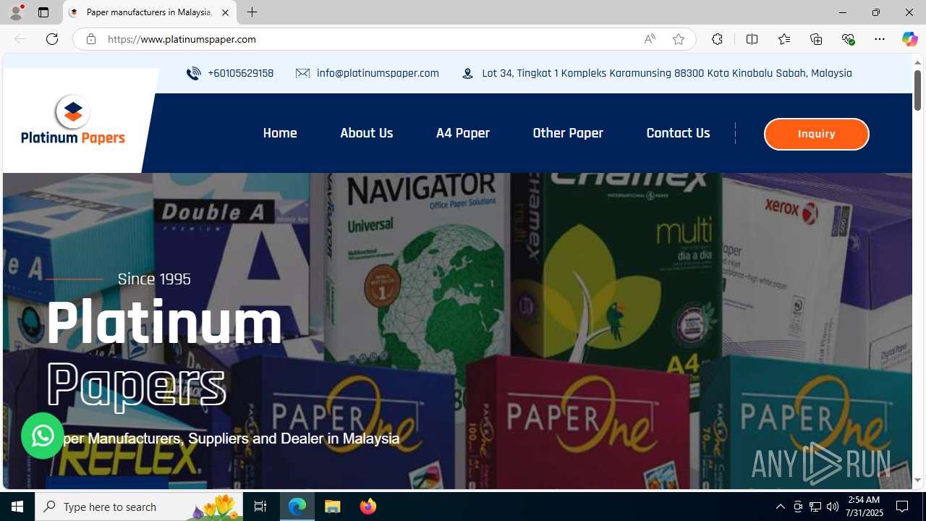The height and width of the screenshot is (521, 926).
Task: Open a new browser tab
Action: point(252,12)
